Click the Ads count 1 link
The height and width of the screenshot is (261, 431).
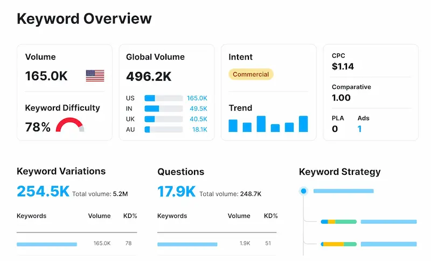tap(359, 129)
